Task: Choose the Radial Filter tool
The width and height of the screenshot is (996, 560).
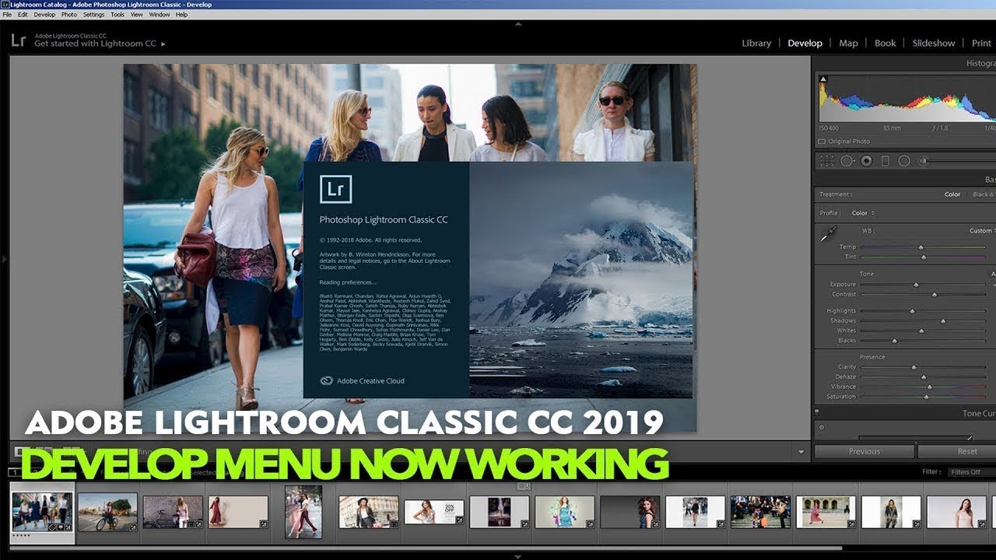Action: pos(904,161)
